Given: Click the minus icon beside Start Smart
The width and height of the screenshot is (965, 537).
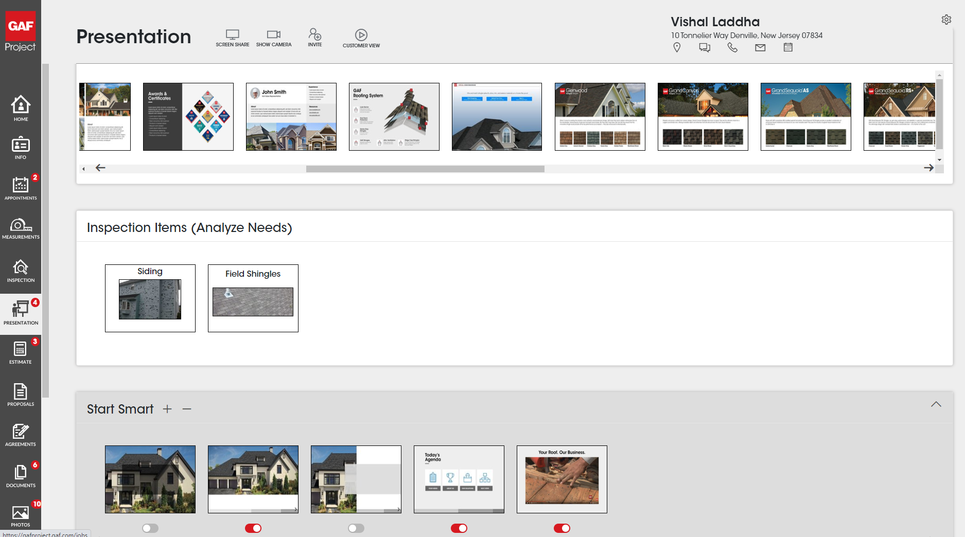Looking at the screenshot, I should pyautogui.click(x=187, y=409).
